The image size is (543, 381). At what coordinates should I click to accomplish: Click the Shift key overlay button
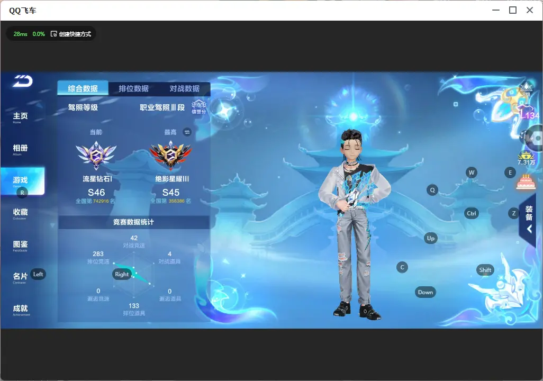485,270
